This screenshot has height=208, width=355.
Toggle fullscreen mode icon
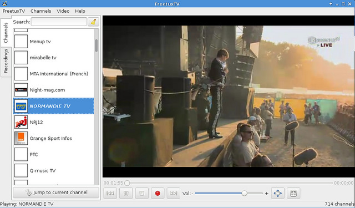(x=277, y=193)
